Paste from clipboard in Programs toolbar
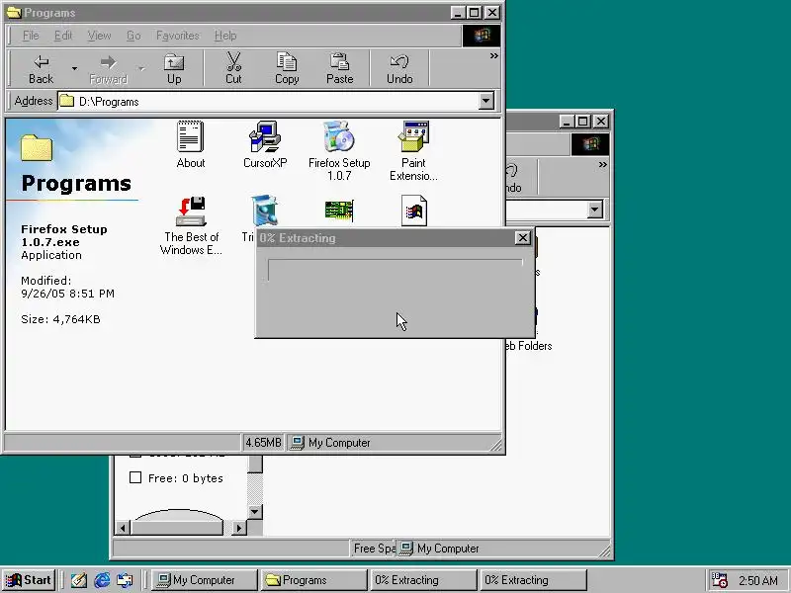The width and height of the screenshot is (791, 593). [x=339, y=68]
